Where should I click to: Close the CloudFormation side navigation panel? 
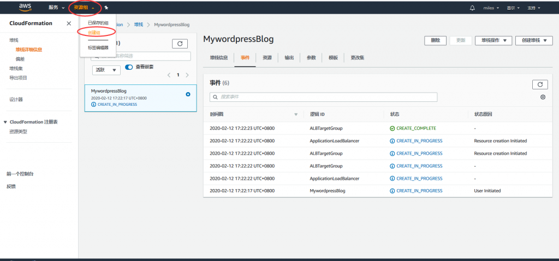69,23
